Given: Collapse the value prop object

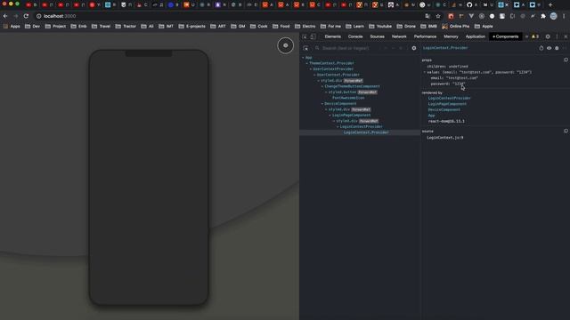Looking at the screenshot, I should pos(425,72).
